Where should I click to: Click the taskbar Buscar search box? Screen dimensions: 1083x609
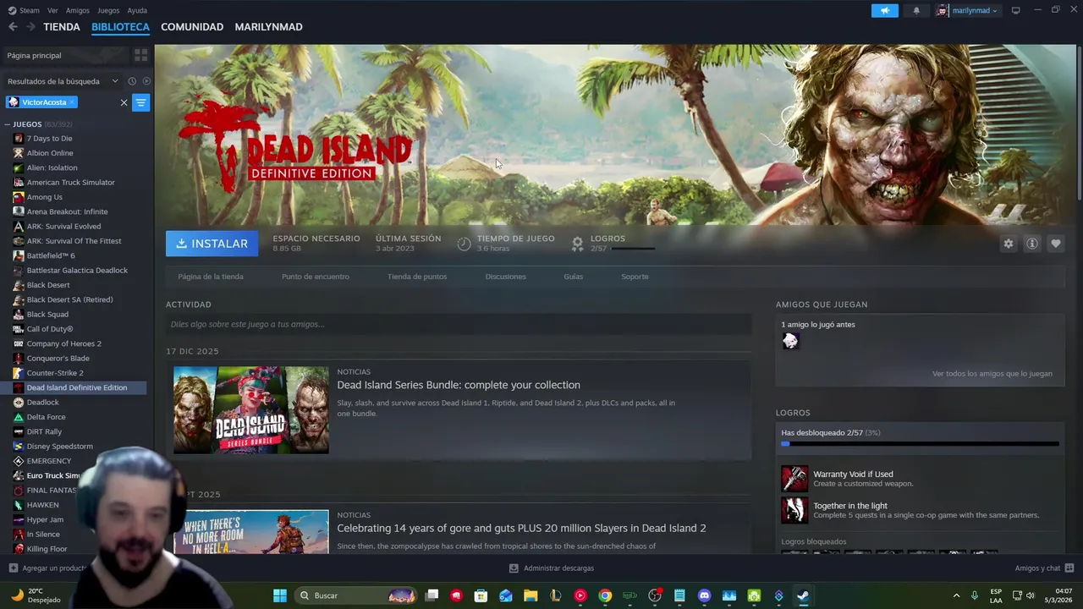[x=356, y=595]
